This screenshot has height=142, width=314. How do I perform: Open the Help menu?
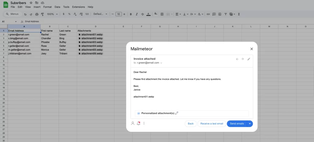[x=90, y=7]
